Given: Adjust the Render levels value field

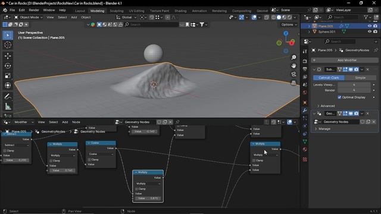Looking at the screenshot, I should [354, 90].
